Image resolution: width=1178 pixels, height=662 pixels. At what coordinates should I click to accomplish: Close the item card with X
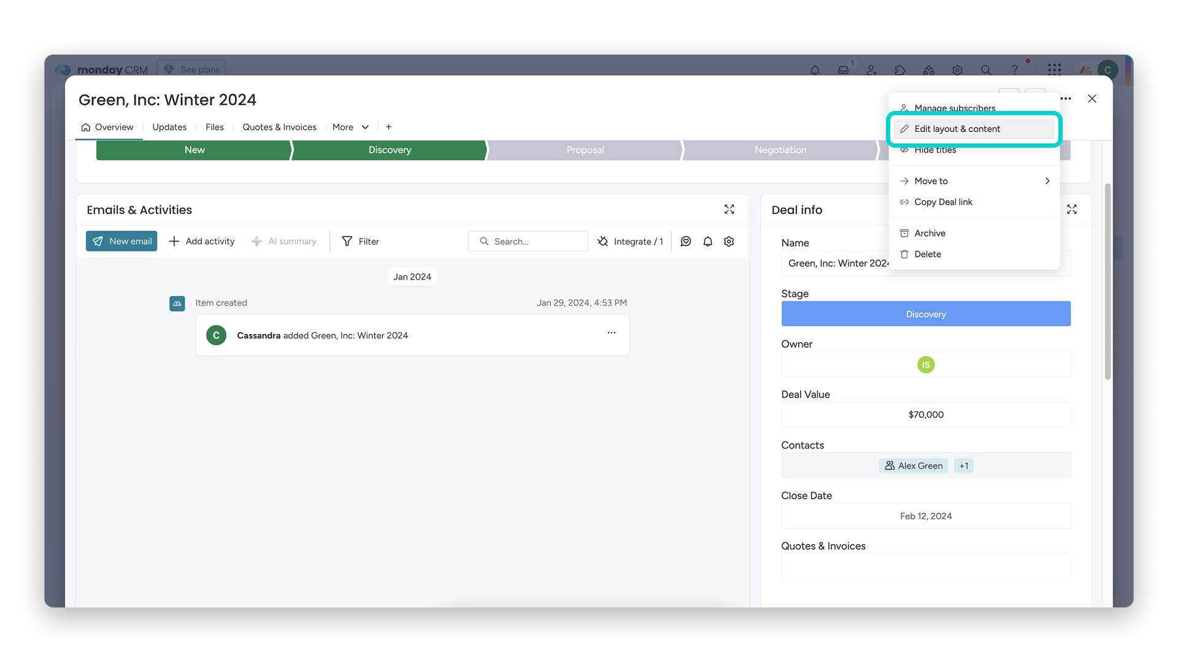tap(1092, 99)
